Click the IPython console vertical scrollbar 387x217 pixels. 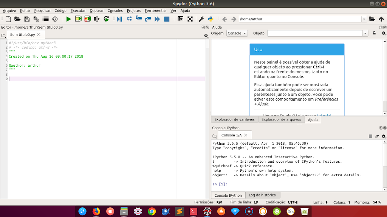(x=385, y=166)
